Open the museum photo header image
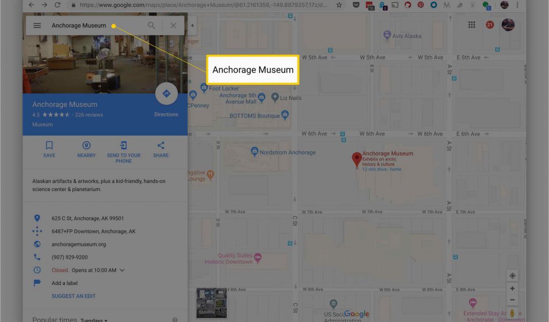549x322 pixels. (105, 64)
